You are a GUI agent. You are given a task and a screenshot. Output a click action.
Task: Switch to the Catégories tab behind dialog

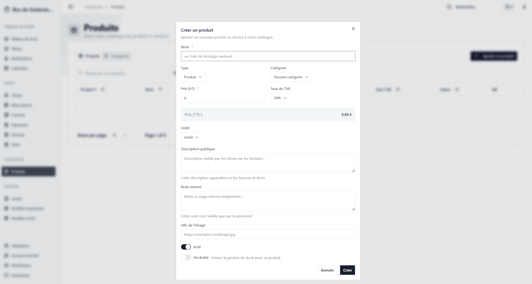click(117, 56)
